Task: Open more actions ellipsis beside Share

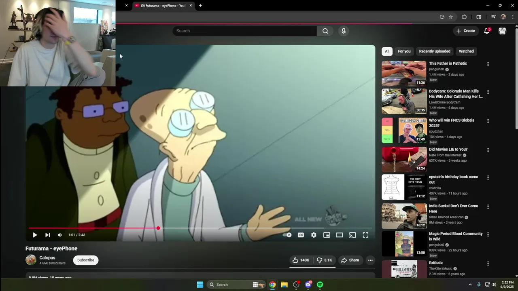Action: (370, 260)
